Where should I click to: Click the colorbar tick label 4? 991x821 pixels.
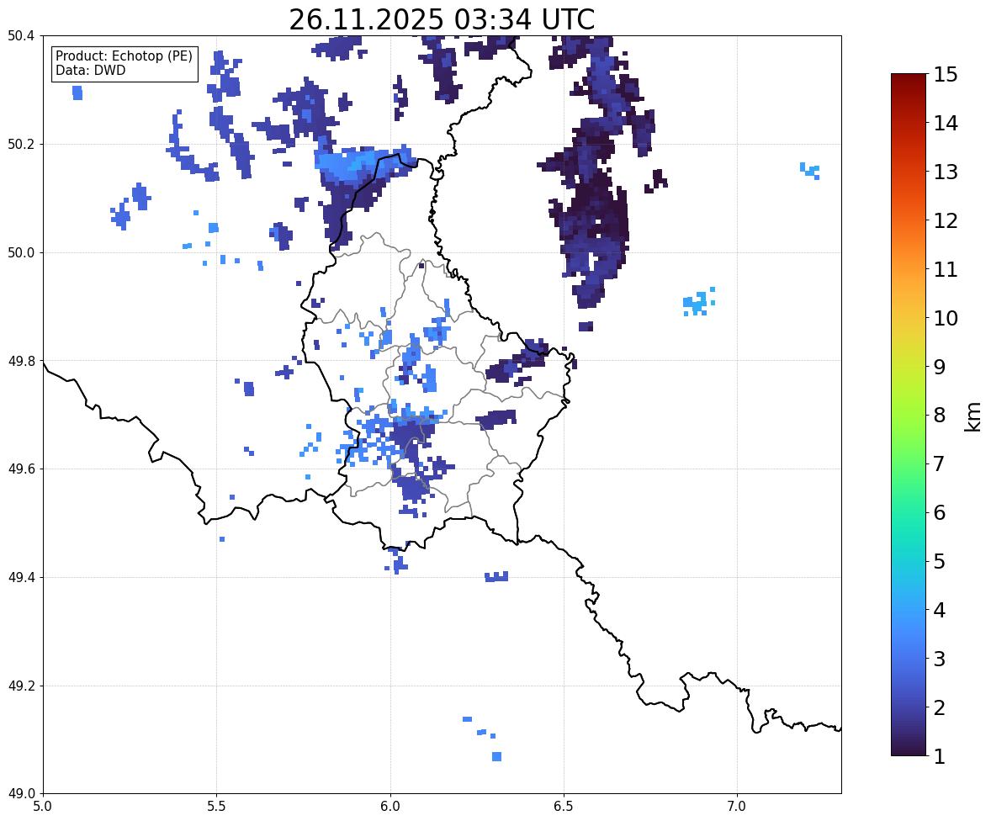click(x=940, y=610)
